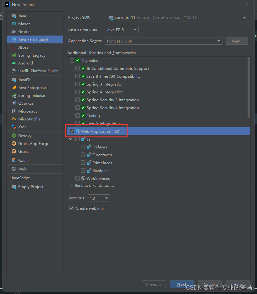Click the Next button
Viewport: 257px width, 294px height.
click(182, 284)
